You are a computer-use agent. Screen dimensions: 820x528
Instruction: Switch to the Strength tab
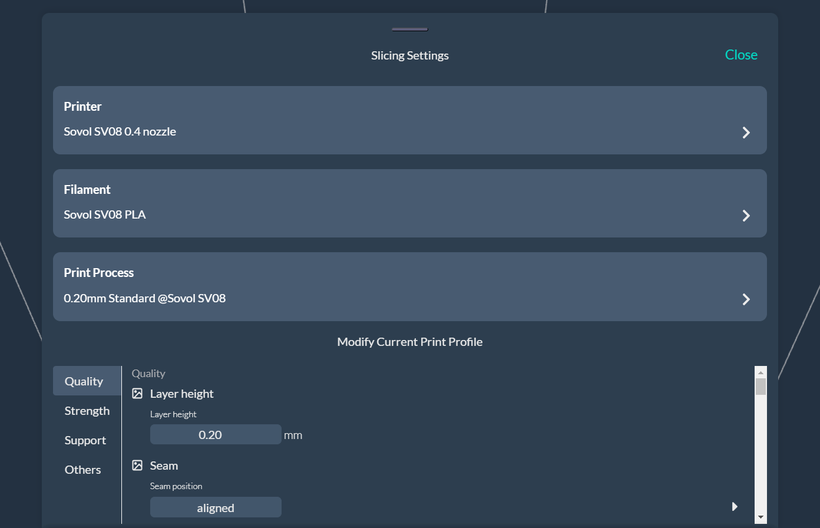87,411
